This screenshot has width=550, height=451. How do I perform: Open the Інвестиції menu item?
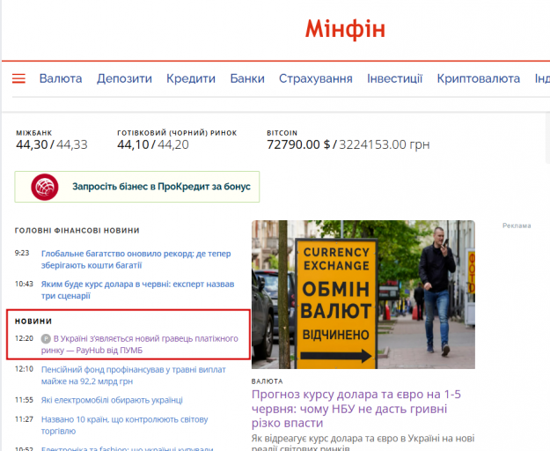394,78
